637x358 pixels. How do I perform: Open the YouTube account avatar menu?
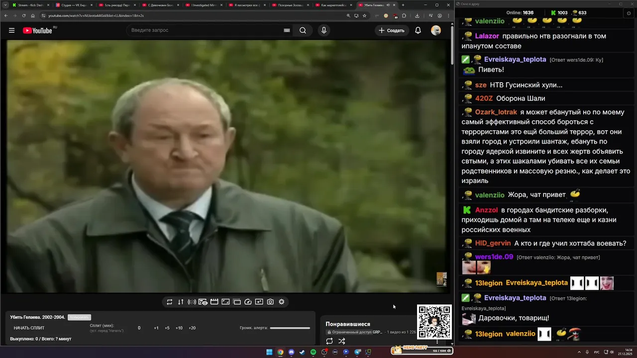click(x=436, y=30)
